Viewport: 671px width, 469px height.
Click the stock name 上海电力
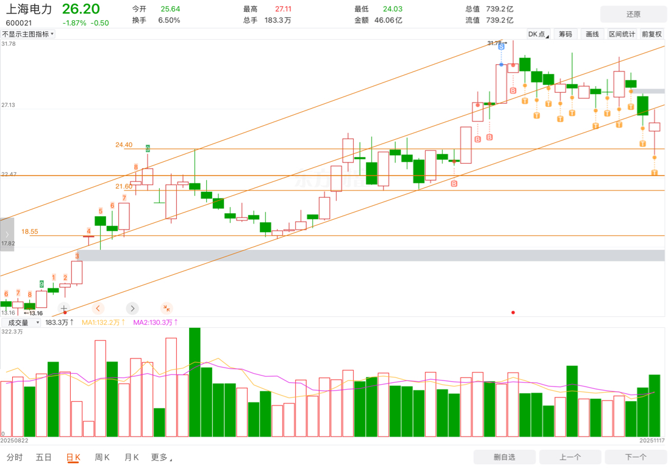point(29,9)
